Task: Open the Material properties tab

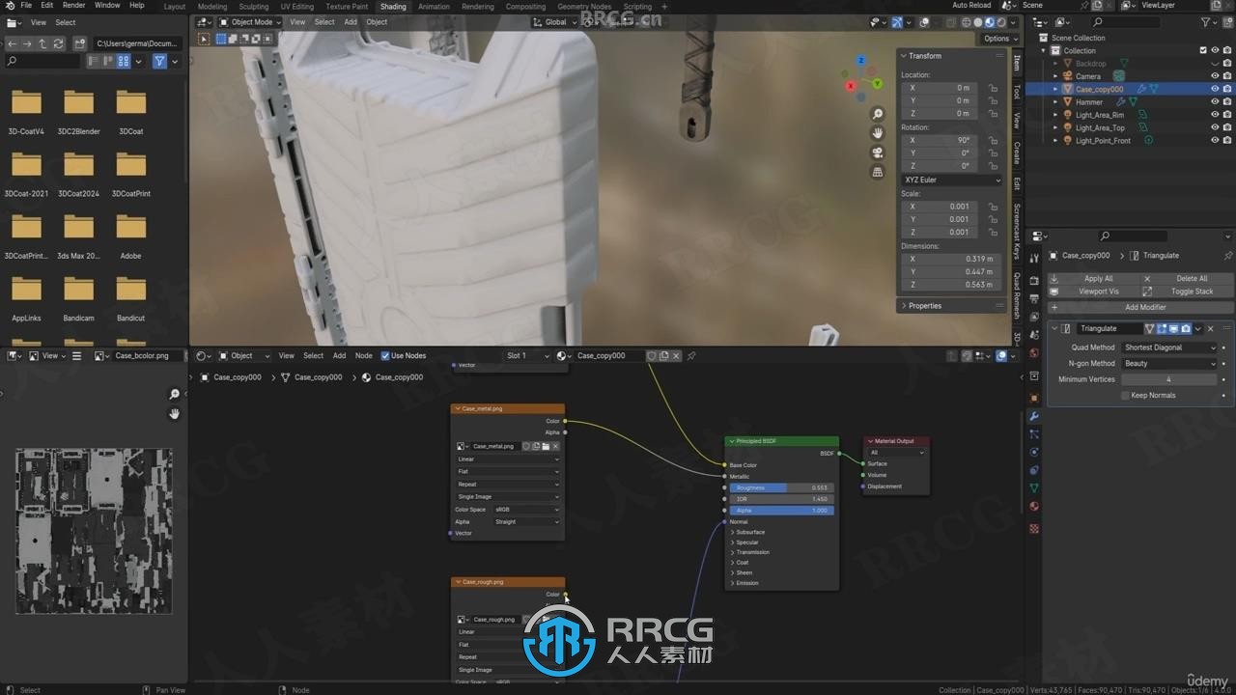Action: [1034, 506]
